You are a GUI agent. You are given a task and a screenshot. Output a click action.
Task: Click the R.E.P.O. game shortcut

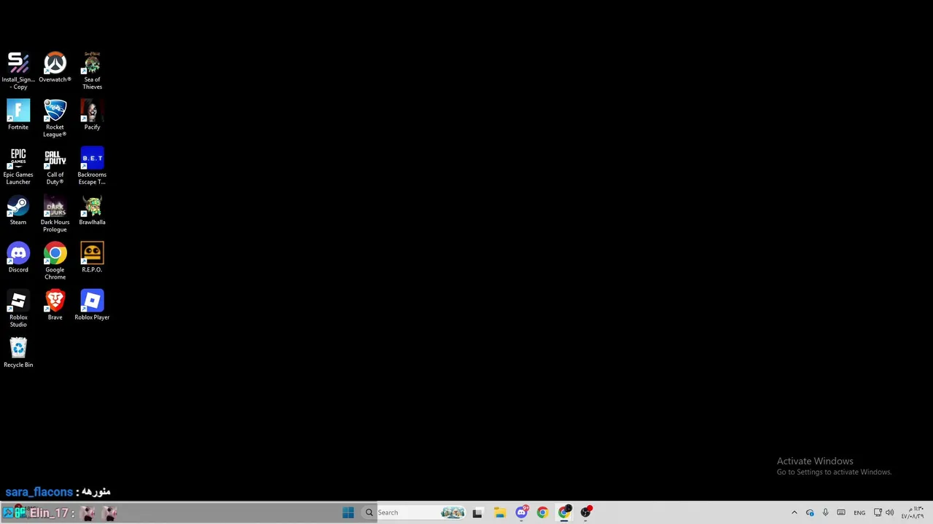click(92, 258)
